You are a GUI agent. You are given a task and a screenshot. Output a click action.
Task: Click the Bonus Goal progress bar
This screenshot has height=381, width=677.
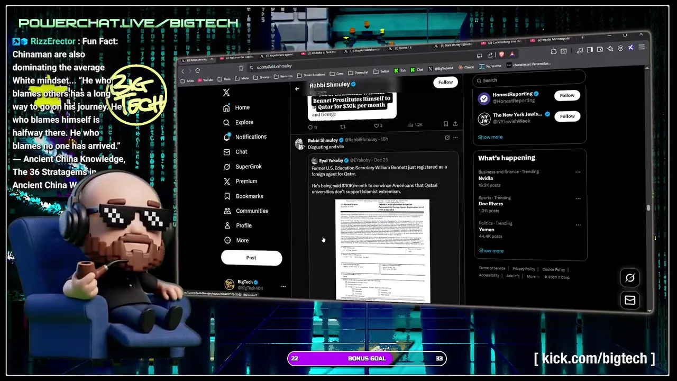click(367, 359)
